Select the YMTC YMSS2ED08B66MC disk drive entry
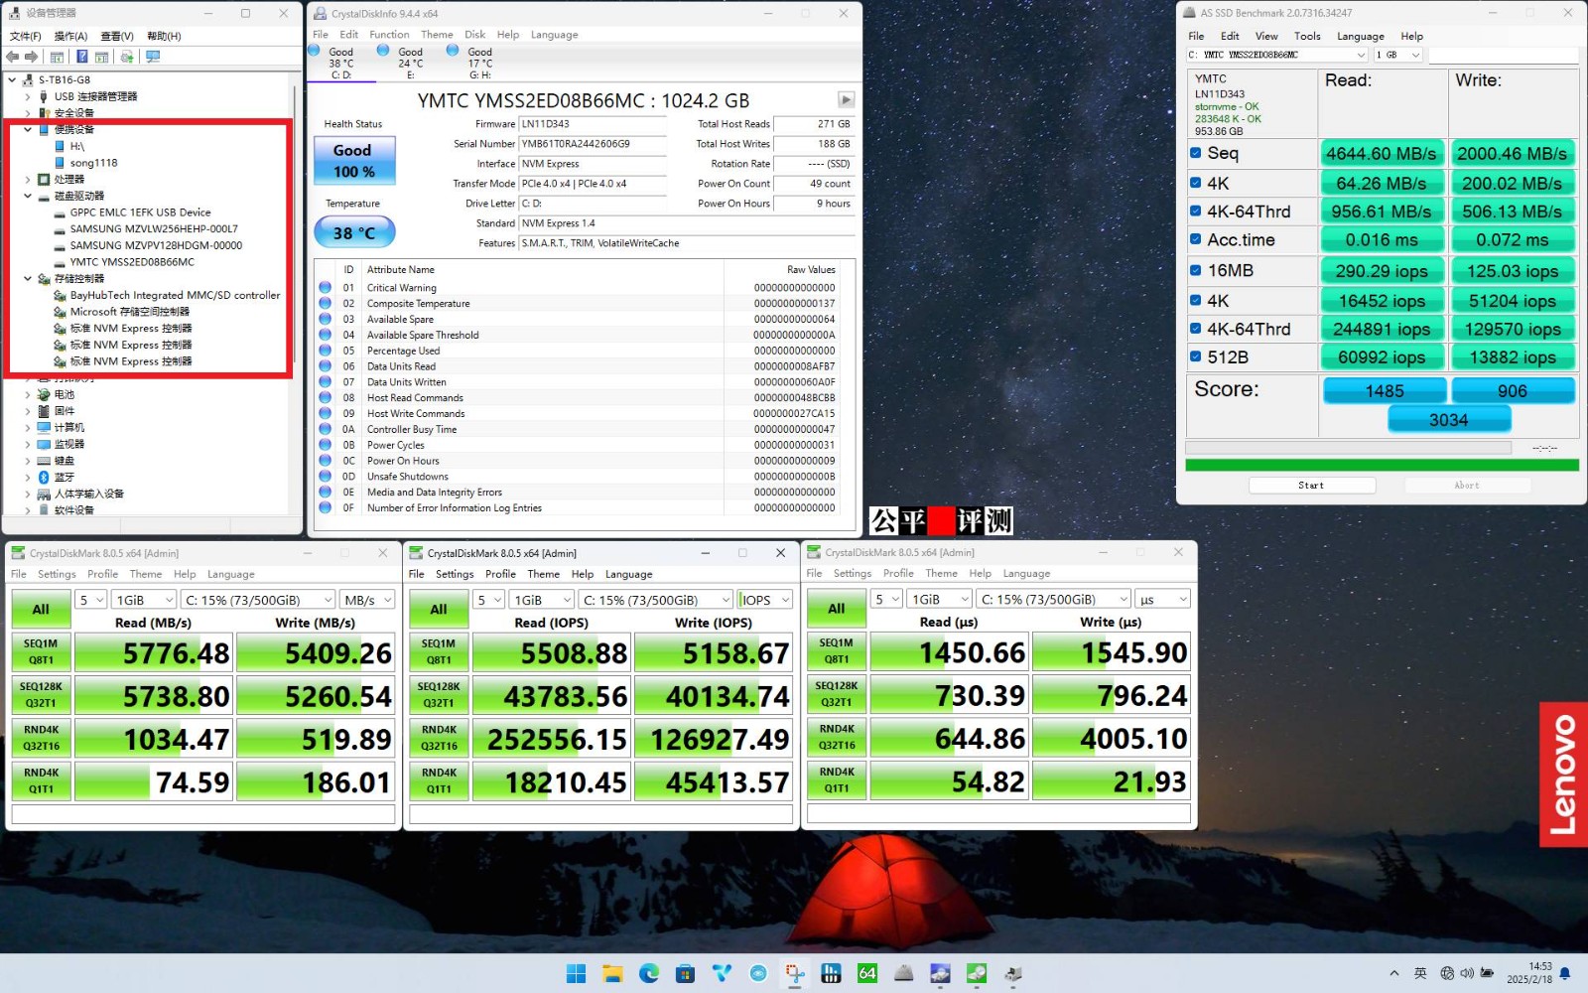 tap(132, 262)
